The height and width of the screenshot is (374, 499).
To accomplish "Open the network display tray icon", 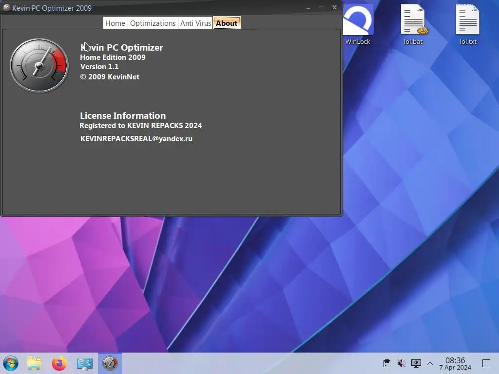I will tap(416, 363).
